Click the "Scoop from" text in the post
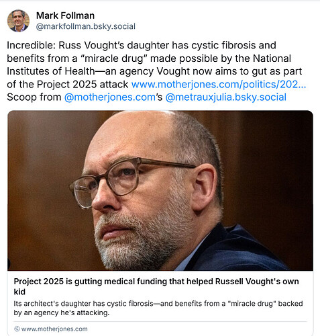320x336 pixels. click(x=34, y=97)
